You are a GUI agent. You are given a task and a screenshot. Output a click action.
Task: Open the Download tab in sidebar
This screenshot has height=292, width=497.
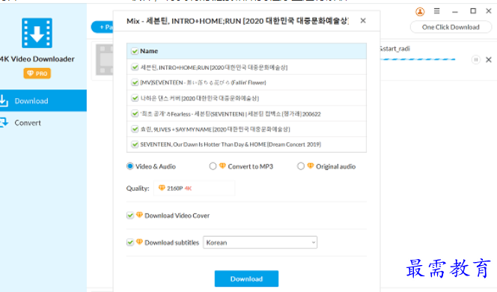click(x=43, y=100)
